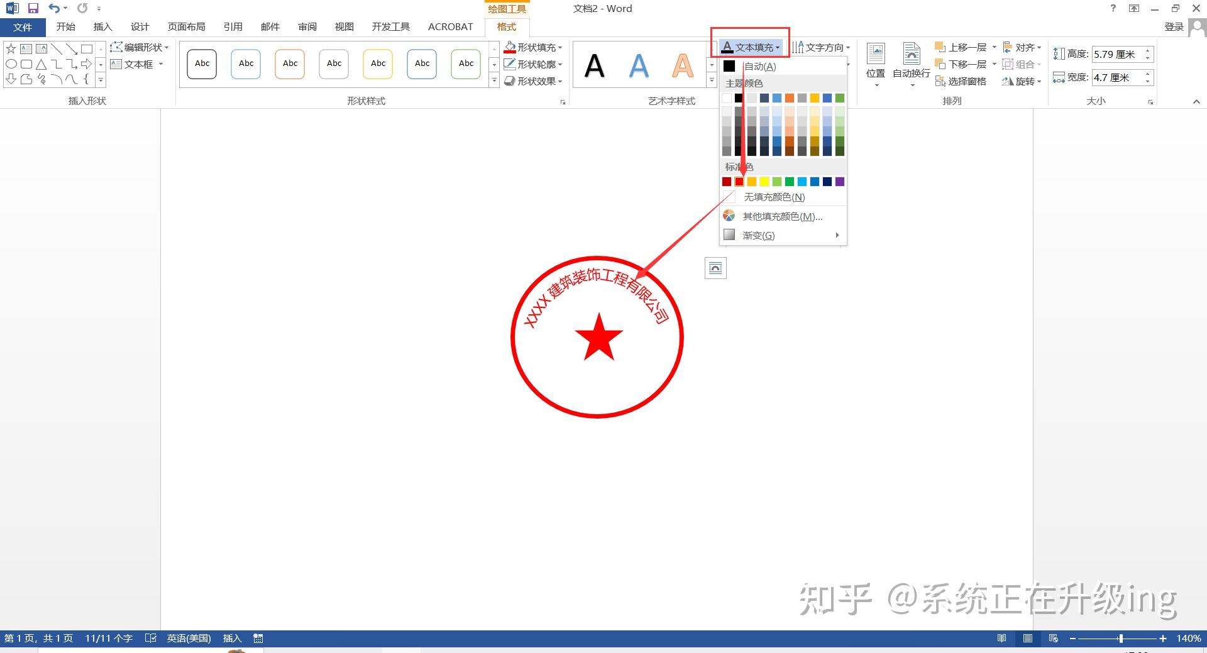Pick the right arrow block shape
Image resolution: width=1207 pixels, height=653 pixels.
[x=87, y=64]
